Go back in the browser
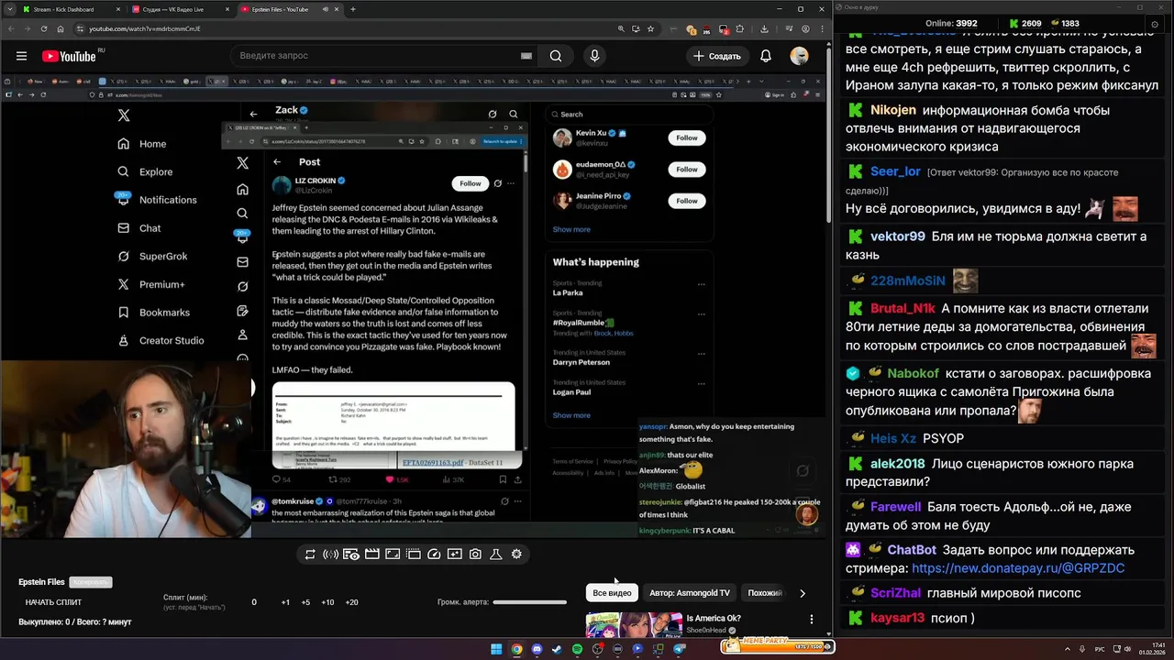The height and width of the screenshot is (660, 1174). (11, 28)
